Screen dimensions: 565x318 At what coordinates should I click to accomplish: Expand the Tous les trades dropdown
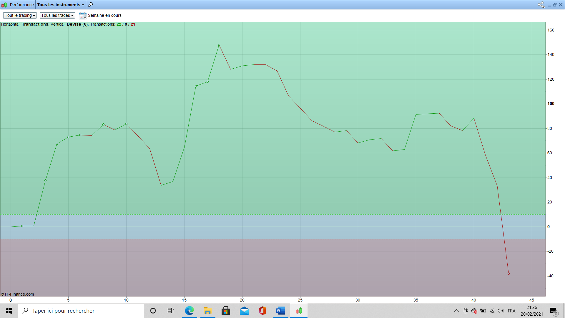pyautogui.click(x=57, y=16)
